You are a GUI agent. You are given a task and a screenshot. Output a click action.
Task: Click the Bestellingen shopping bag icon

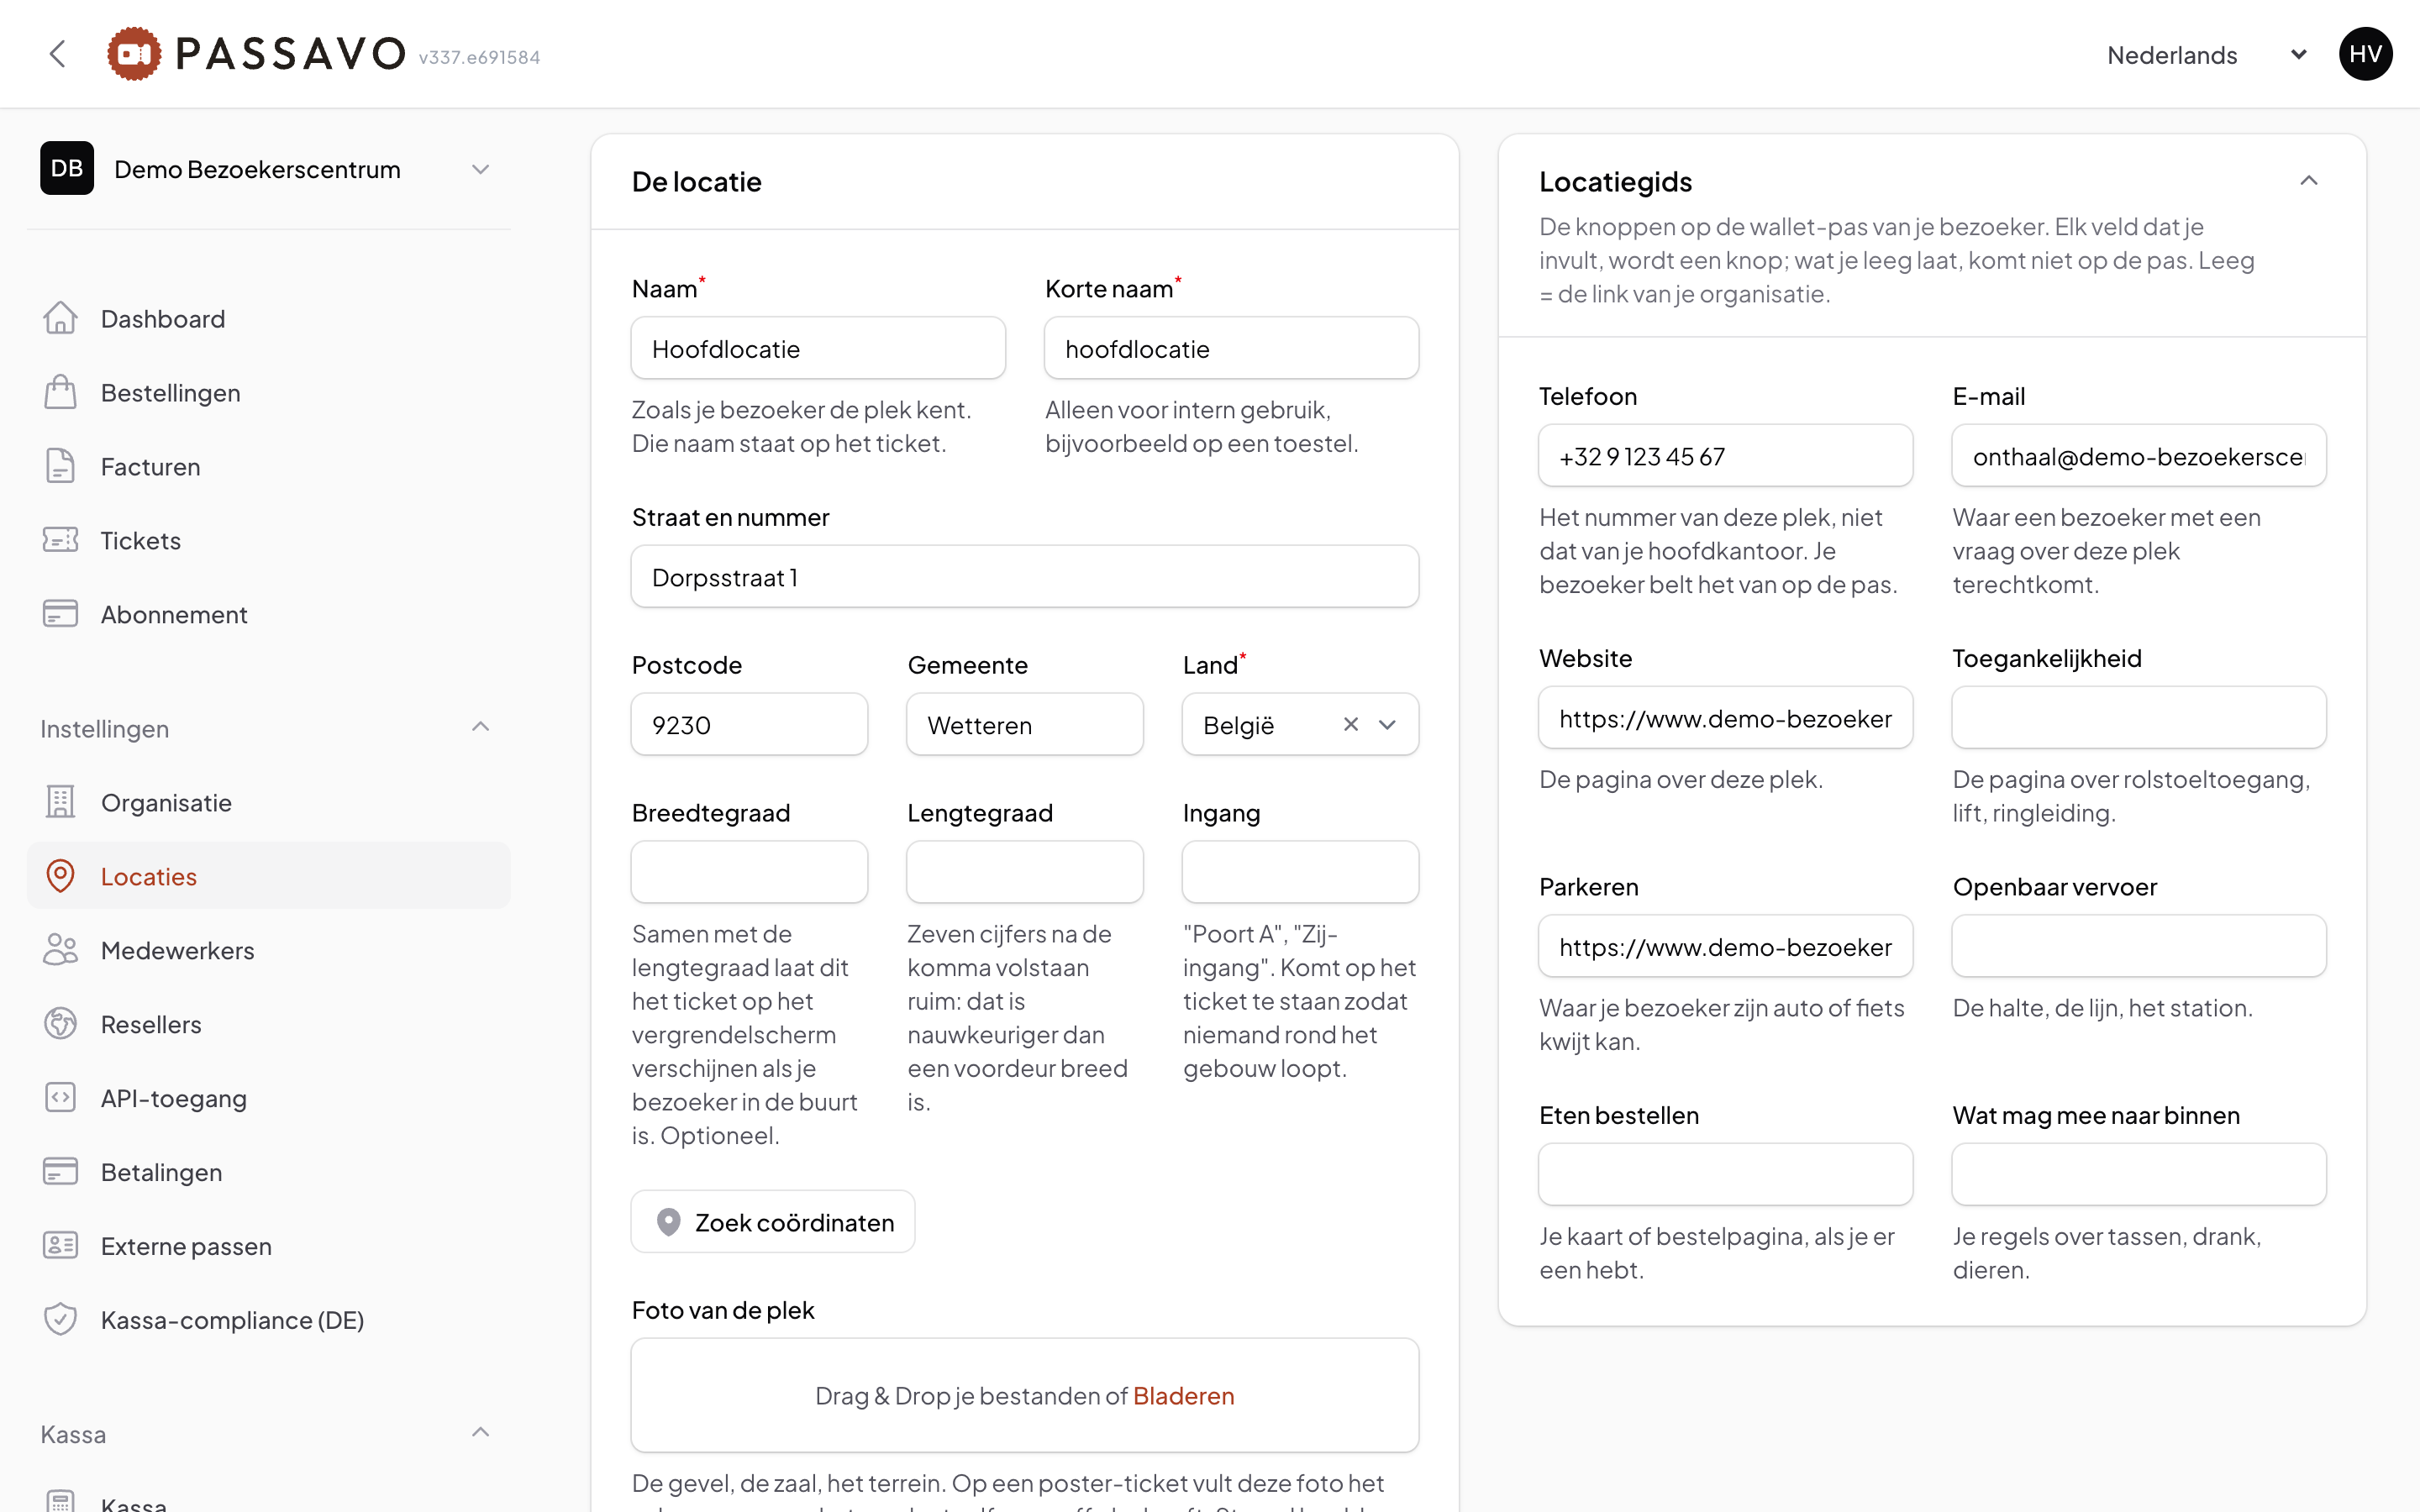[60, 392]
